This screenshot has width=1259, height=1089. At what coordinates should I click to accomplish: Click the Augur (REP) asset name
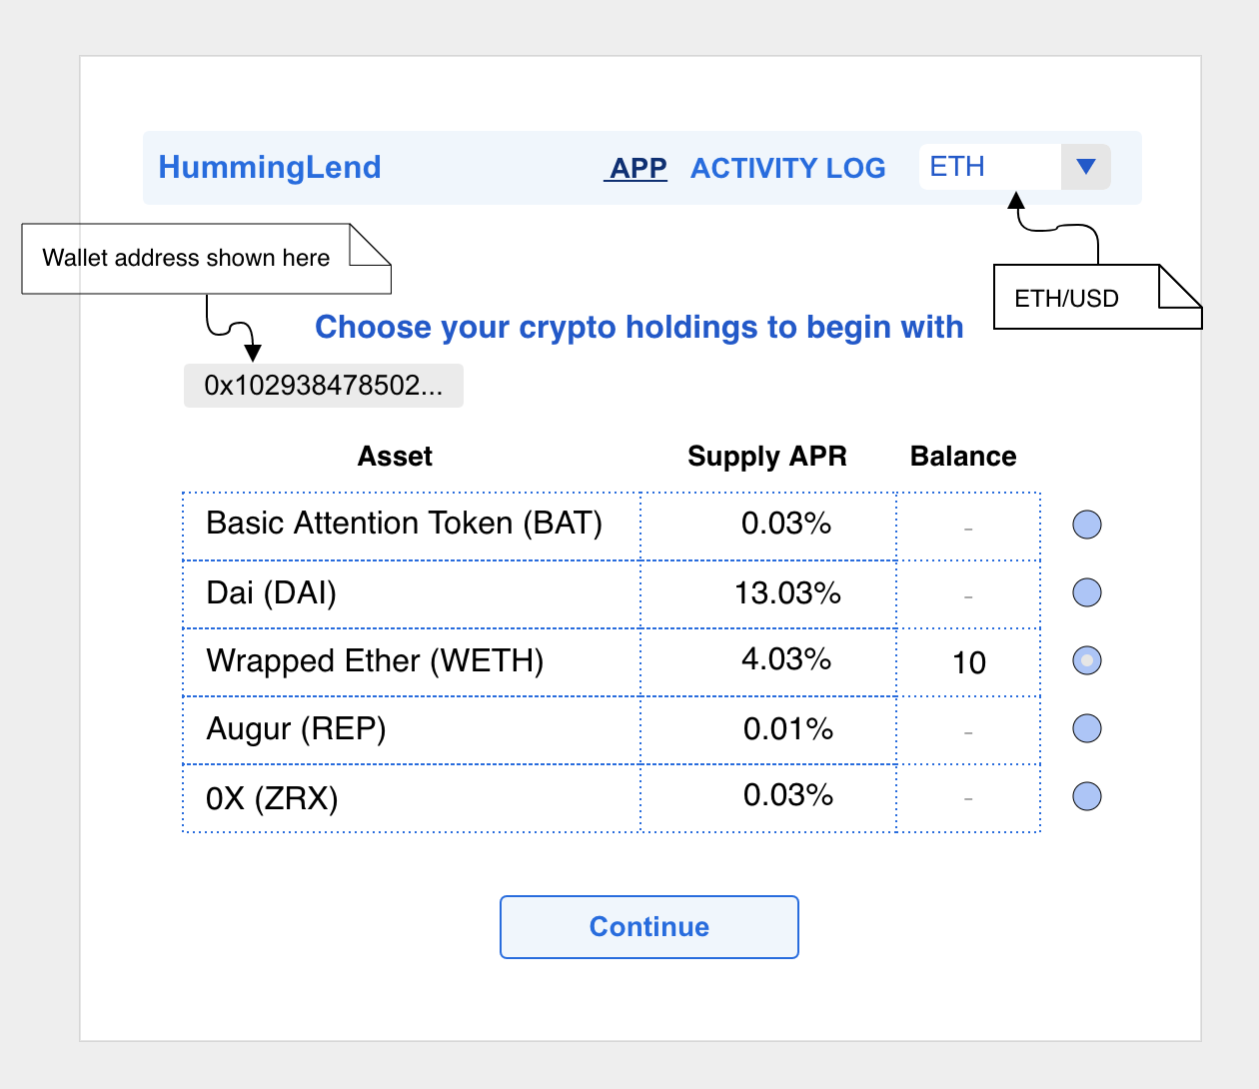pyautogui.click(x=296, y=729)
